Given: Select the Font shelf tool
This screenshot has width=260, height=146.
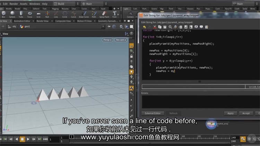Looking at the screenshot, I should pyautogui.click(x=114, y=14).
